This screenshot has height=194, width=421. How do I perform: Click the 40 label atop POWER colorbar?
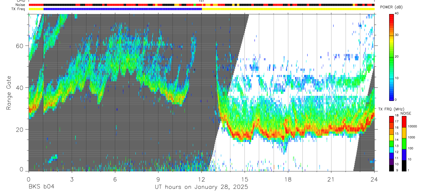click(397, 13)
